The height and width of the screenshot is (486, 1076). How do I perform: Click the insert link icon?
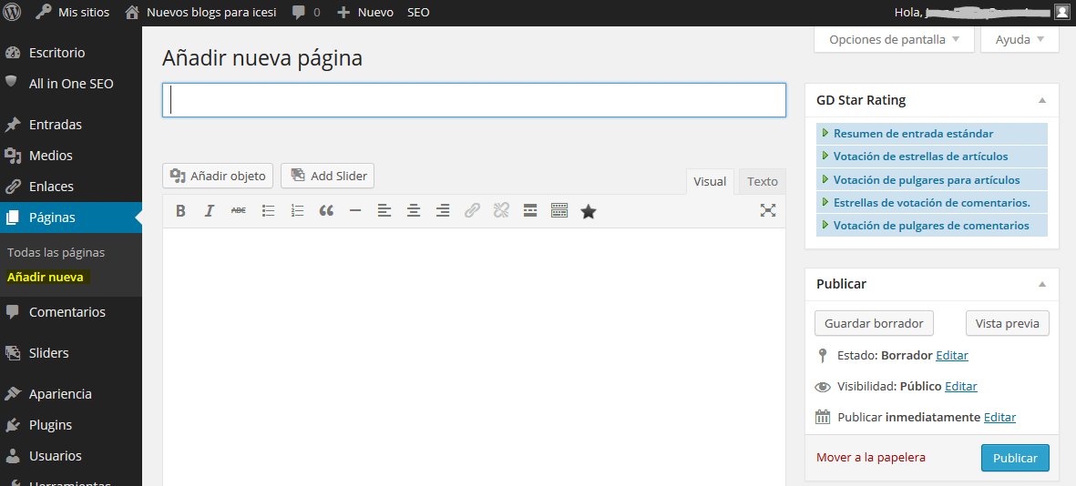[472, 211]
